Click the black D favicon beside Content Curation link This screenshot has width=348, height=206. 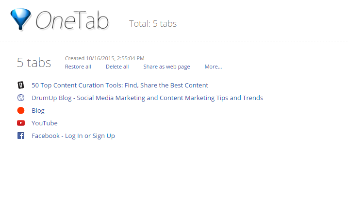pyautogui.click(x=21, y=85)
